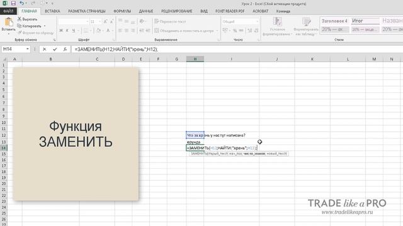This screenshot has height=226, width=403.
Task: Apply the Итог cell style
Action: click(365, 21)
